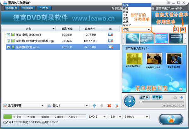Click the navigation direction pad control
The width and height of the screenshot is (189, 129).
pos(130,101)
